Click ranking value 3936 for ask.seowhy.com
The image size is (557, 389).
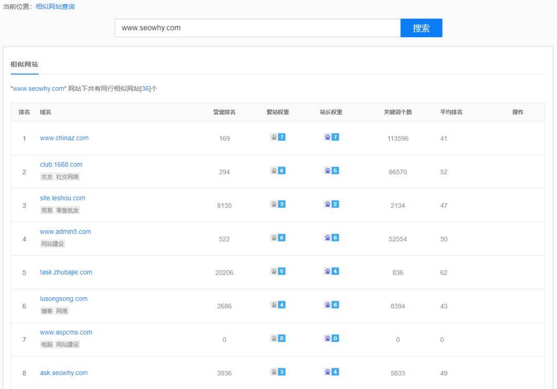coord(224,374)
